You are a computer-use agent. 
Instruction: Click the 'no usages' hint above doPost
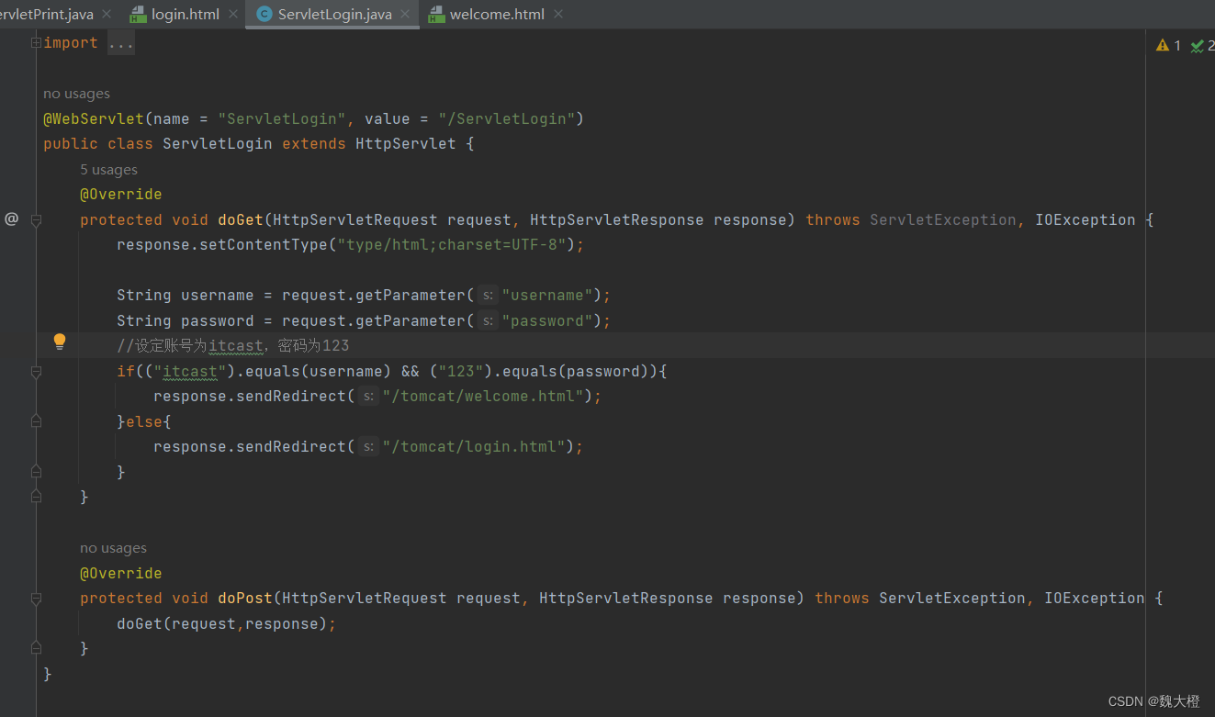[113, 547]
